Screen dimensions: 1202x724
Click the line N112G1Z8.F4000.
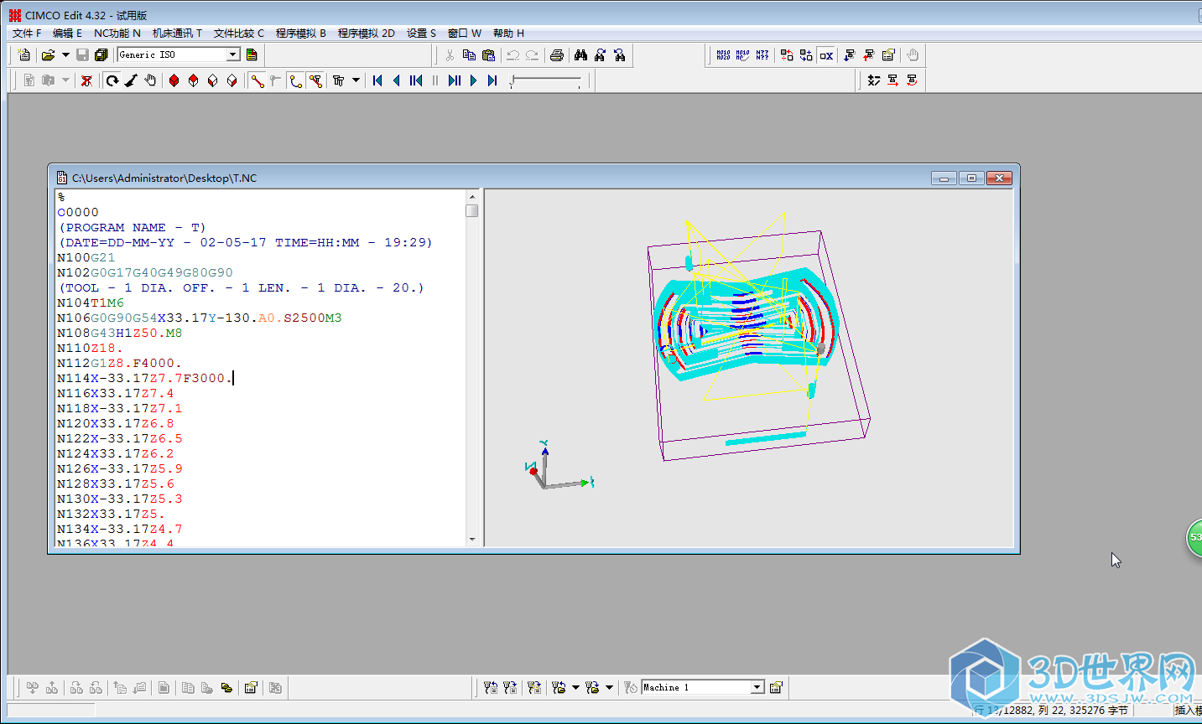tap(119, 363)
